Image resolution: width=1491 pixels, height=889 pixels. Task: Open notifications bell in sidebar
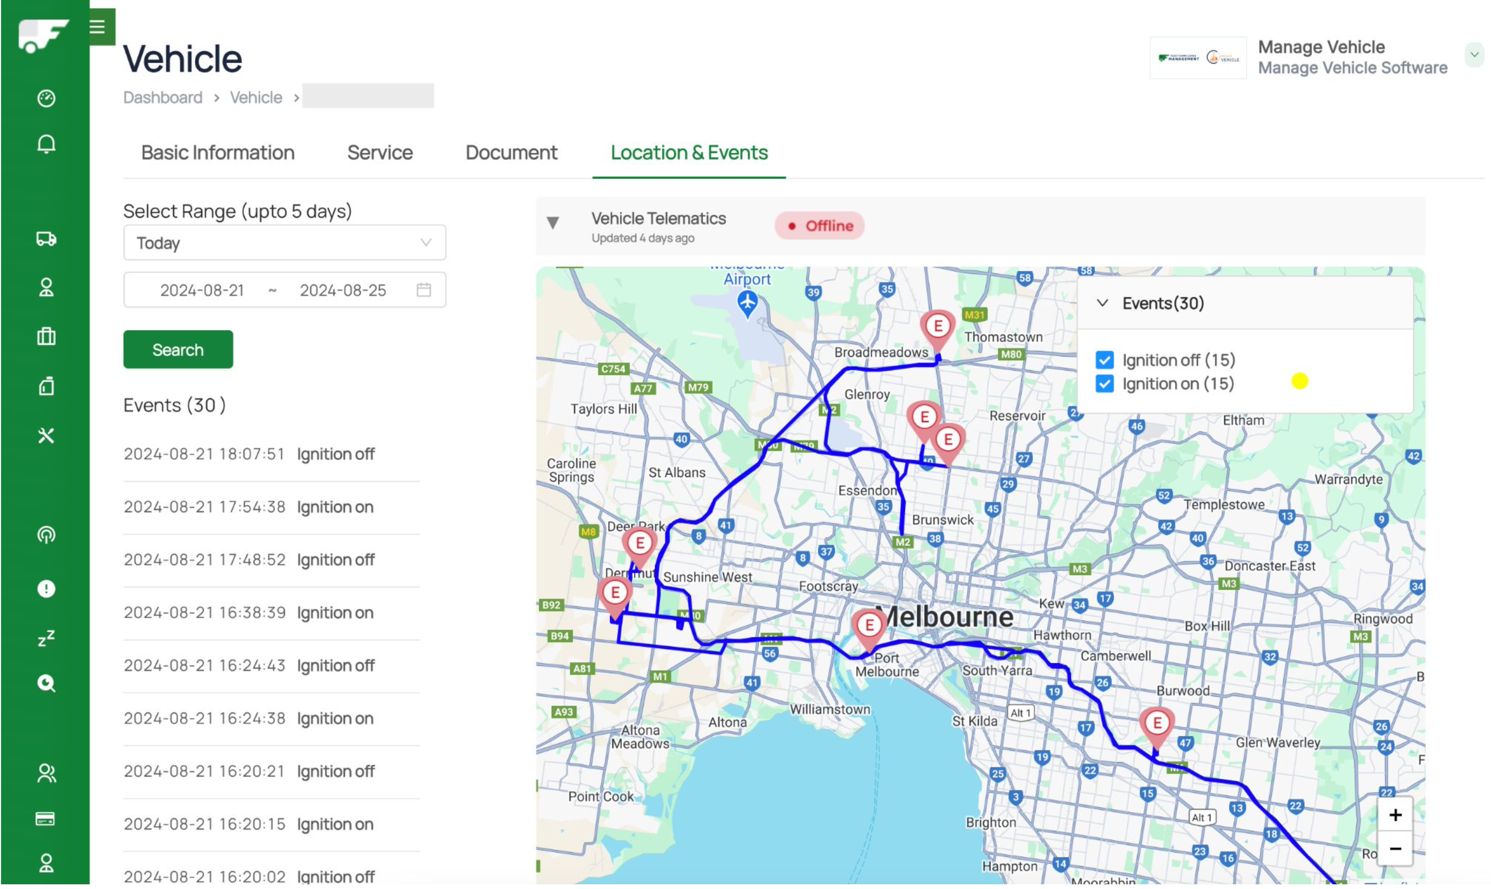point(46,145)
